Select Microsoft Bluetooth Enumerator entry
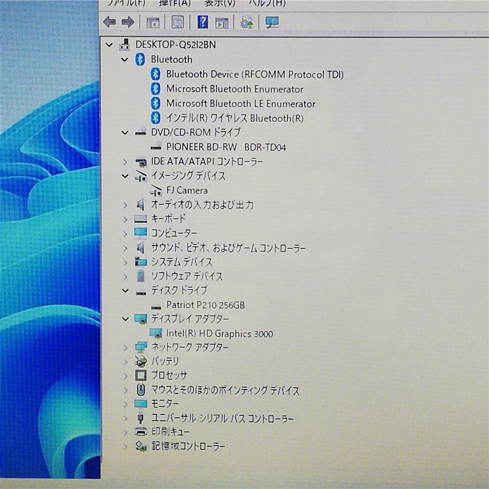 235,89
